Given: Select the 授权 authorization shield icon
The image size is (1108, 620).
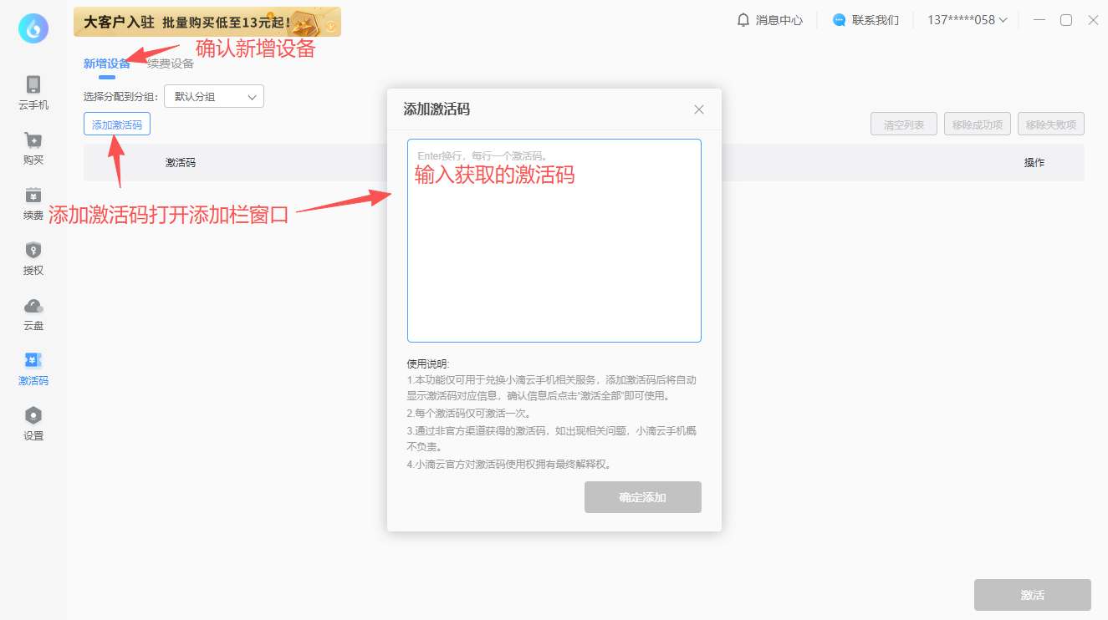Looking at the screenshot, I should pyautogui.click(x=33, y=251).
